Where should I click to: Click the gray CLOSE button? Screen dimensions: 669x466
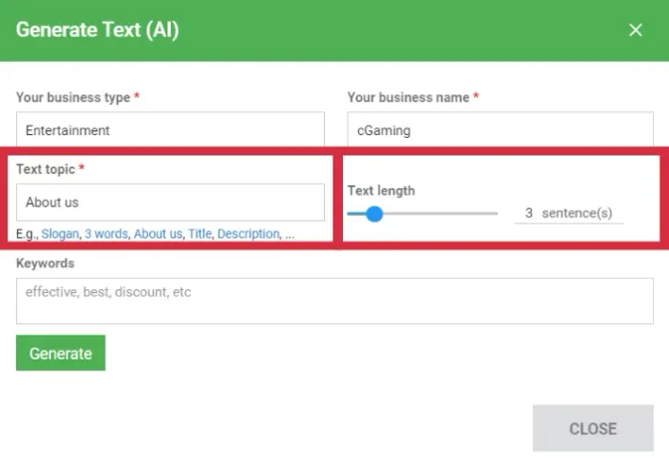pyautogui.click(x=593, y=428)
